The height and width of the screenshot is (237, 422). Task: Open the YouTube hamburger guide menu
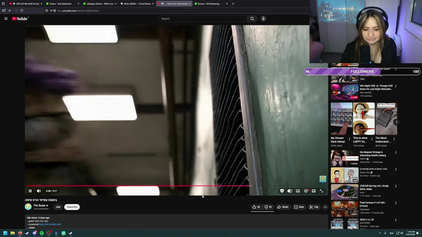6,19
